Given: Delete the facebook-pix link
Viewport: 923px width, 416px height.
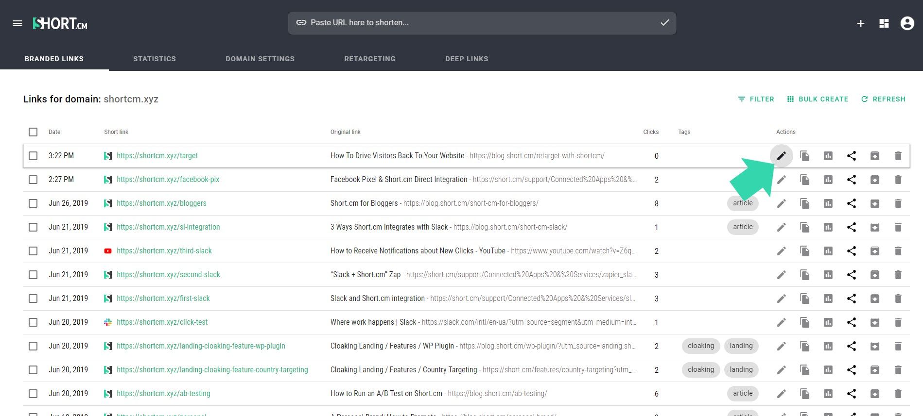Looking at the screenshot, I should (898, 180).
